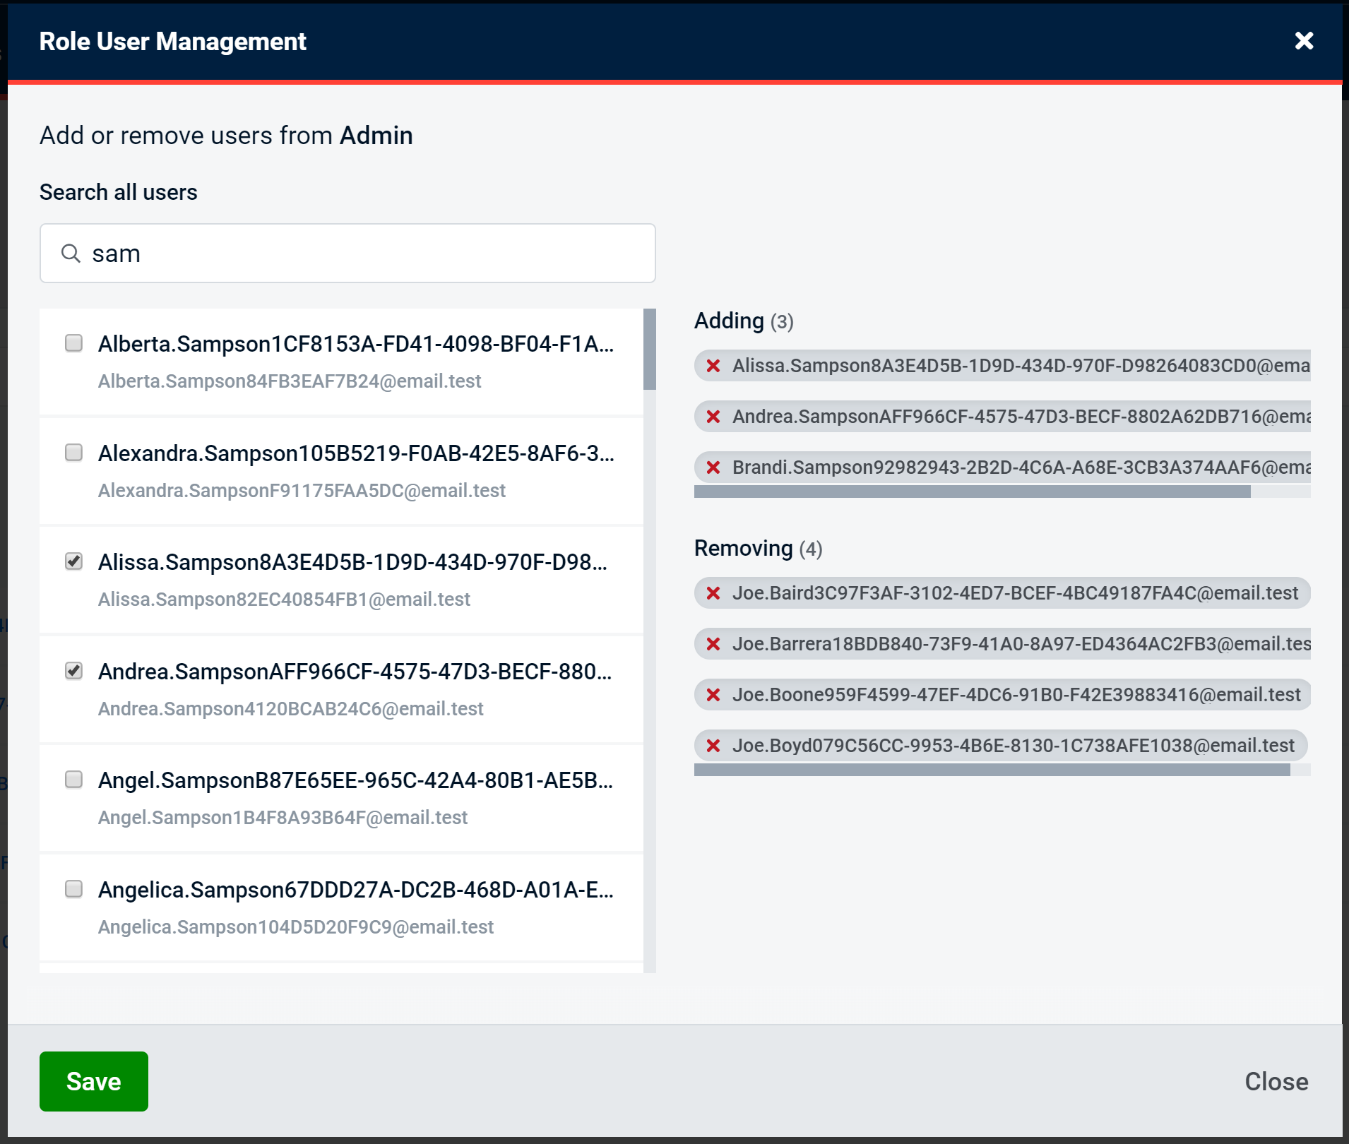Uncheck Andrea.Sampson in the user list
Screen dimensions: 1349x1144
(73, 672)
